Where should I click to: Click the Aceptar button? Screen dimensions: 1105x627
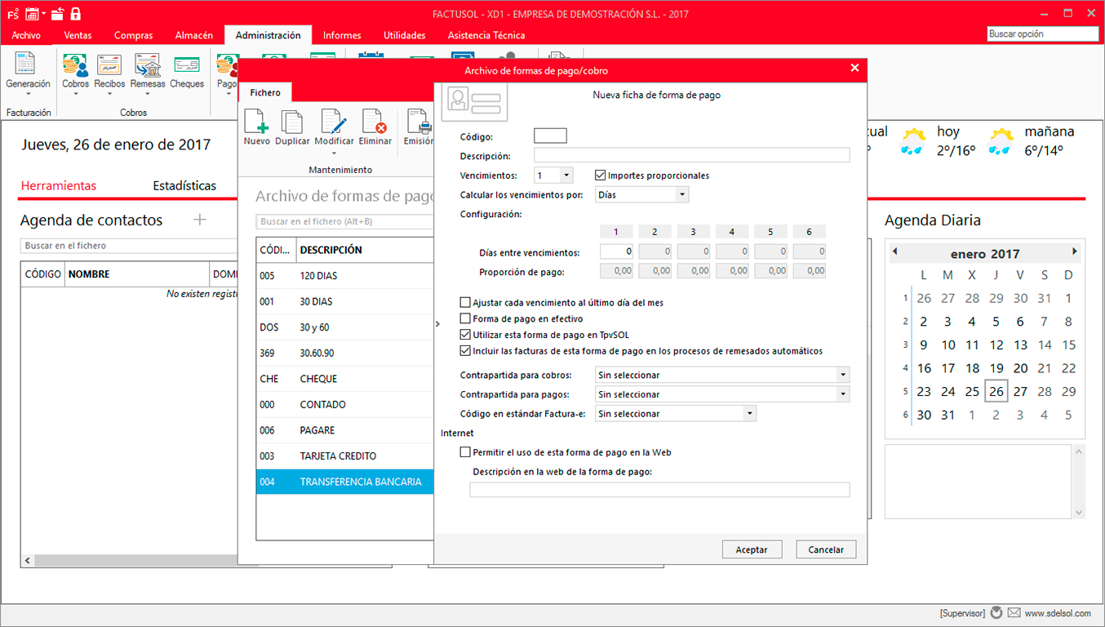(752, 549)
